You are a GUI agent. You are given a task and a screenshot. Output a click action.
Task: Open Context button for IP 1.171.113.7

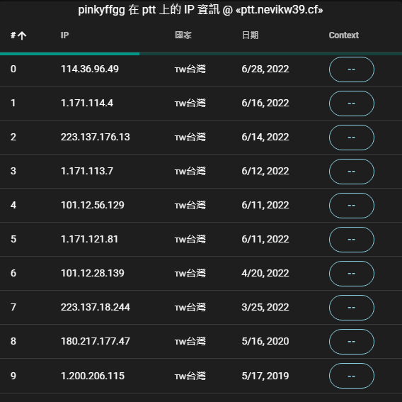[352, 172]
